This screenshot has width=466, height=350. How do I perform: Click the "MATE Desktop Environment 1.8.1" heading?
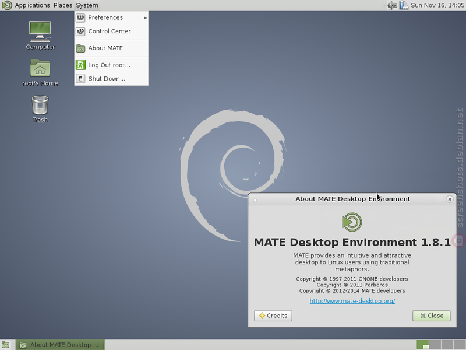[352, 242]
